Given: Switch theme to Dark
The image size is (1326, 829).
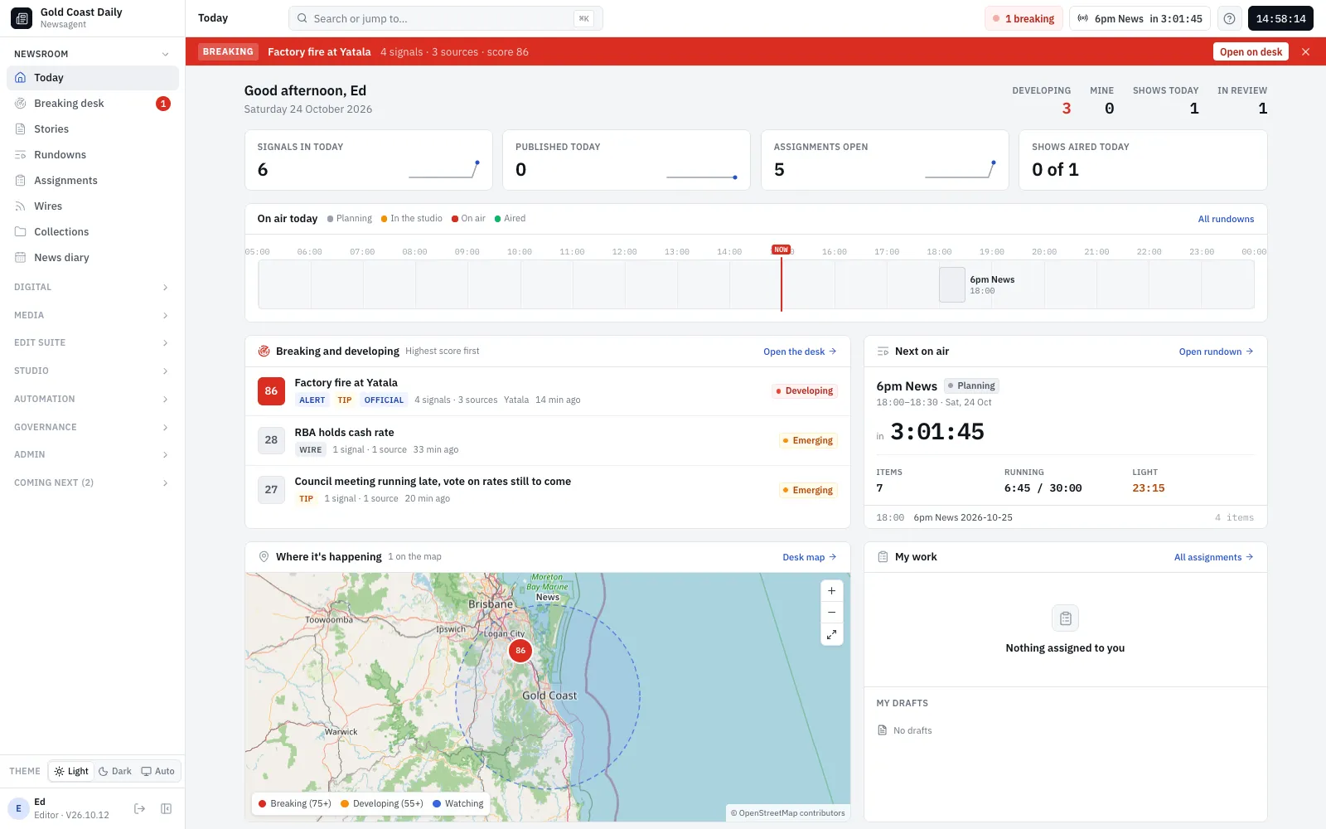Looking at the screenshot, I should (x=115, y=771).
